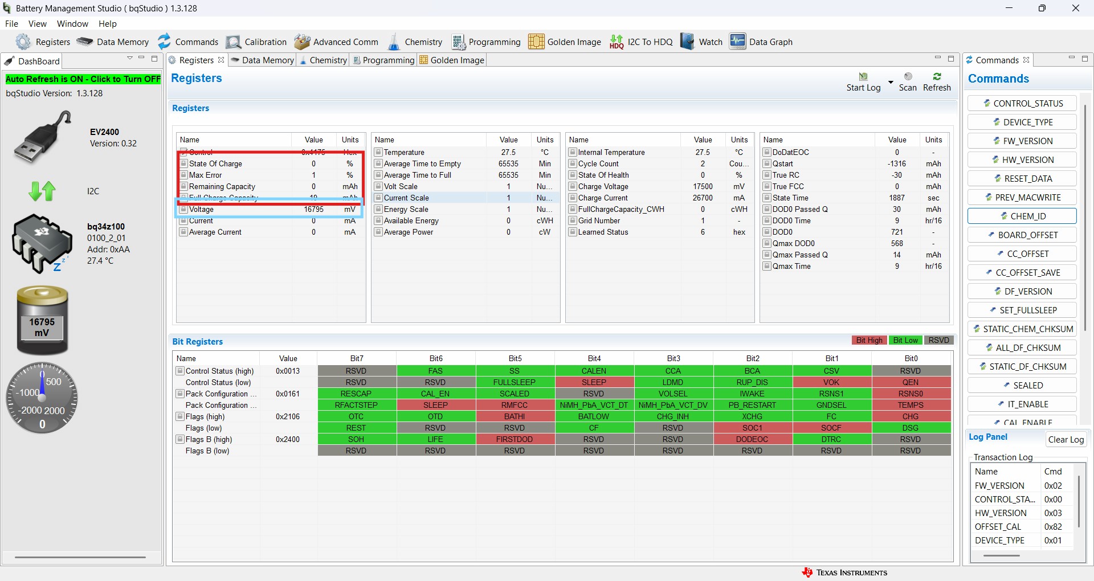Viewport: 1094px width, 581px height.
Task: Open the Advanced Comm toolbar icon
Action: 302,42
